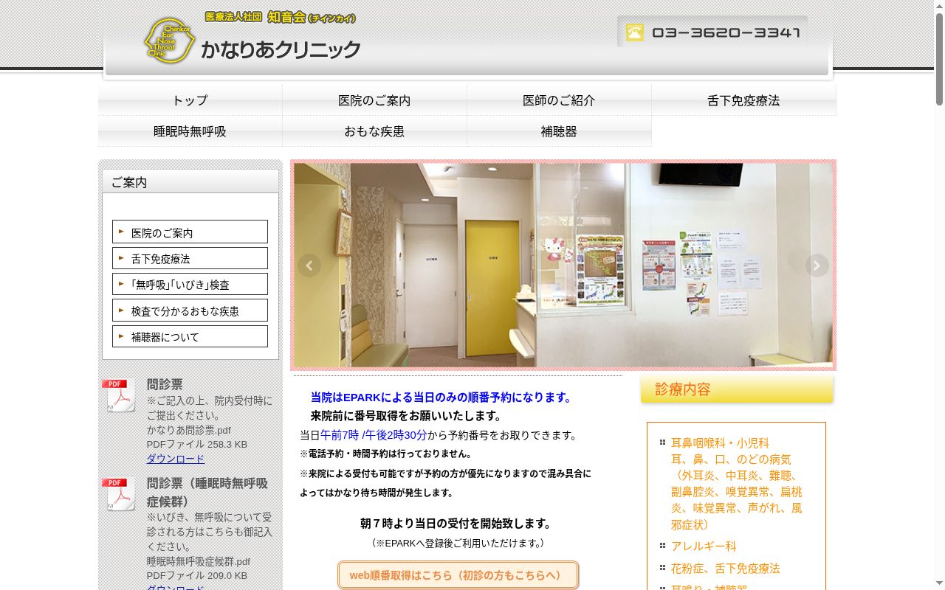
Task: Click the web順番取得はこちら button
Action: [458, 575]
